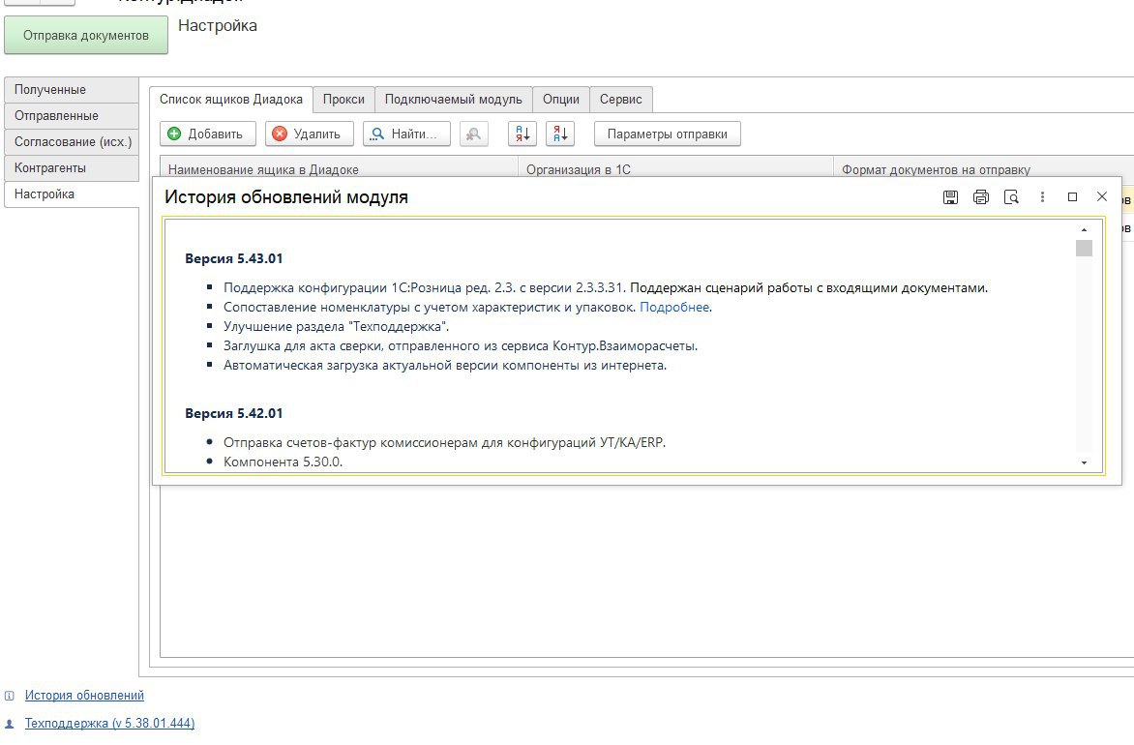Click the Отправка документов button
The image size is (1134, 745).
point(86,36)
